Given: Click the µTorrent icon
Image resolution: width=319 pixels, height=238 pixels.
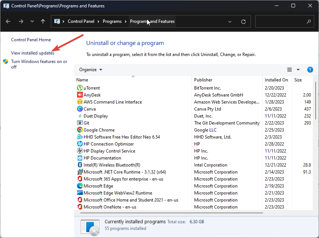Looking at the screenshot, I should (80, 88).
